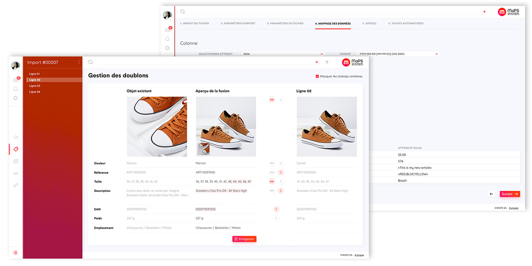This screenshot has width=532, height=266.
Task: Open the settings gear in front window sidebar
Action: pyautogui.click(x=16, y=98)
